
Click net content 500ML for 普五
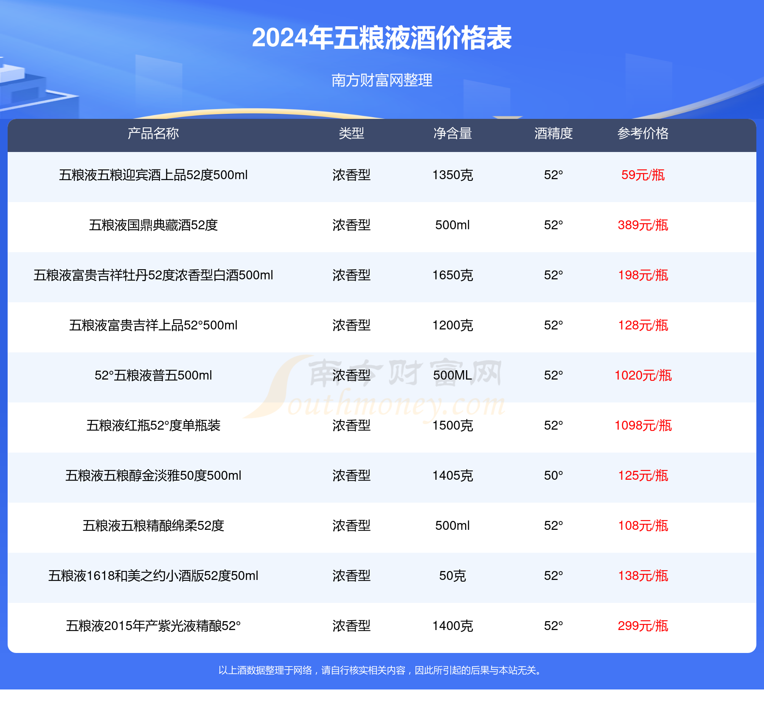pos(452,375)
